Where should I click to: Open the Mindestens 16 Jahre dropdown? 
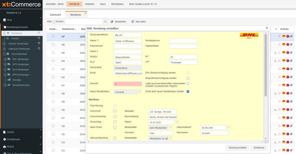[170, 138]
